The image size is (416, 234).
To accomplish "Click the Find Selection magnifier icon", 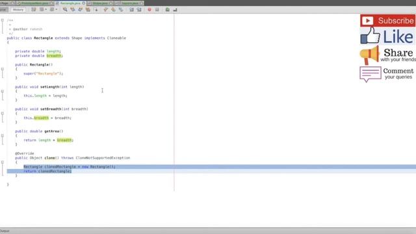I will [65, 10].
